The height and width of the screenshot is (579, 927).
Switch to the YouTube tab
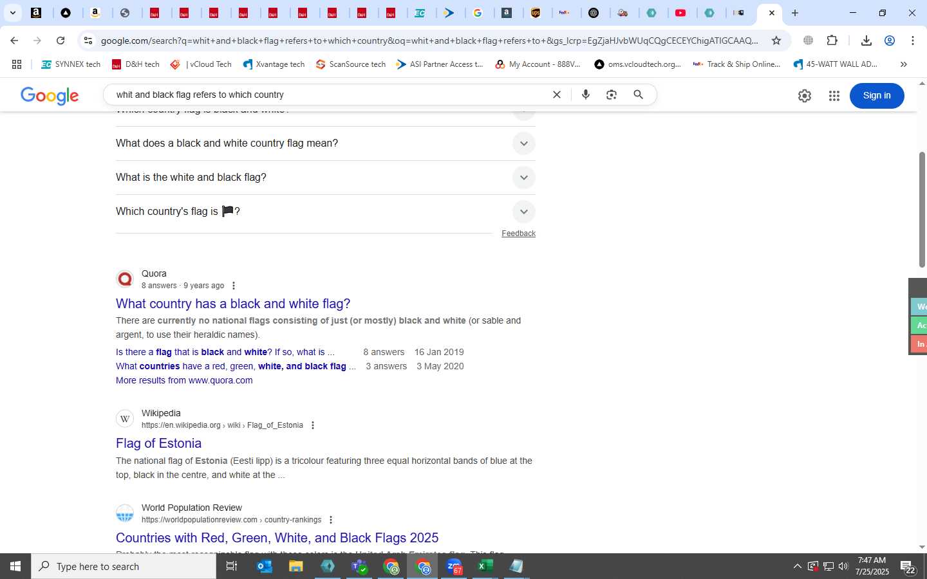(x=681, y=13)
